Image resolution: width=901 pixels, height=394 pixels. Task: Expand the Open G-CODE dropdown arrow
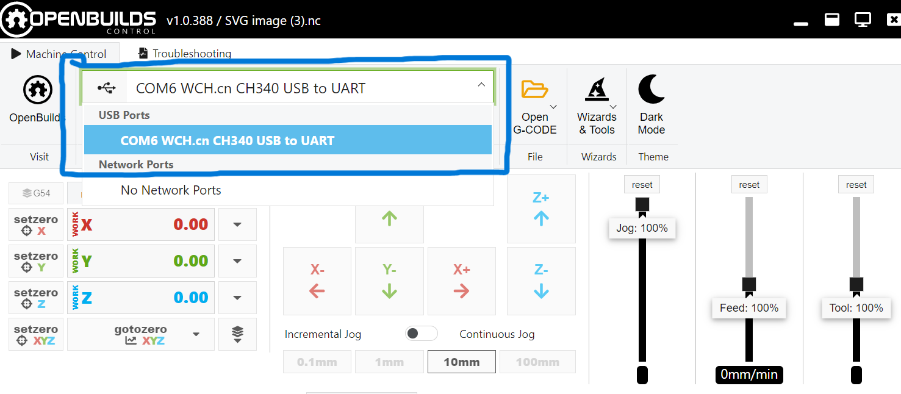[x=553, y=107]
